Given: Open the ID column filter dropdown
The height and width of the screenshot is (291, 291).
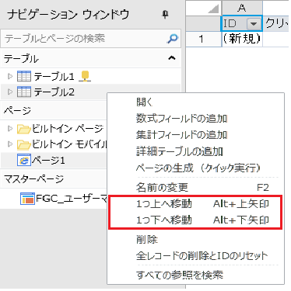Looking at the screenshot, I should tap(254, 24).
